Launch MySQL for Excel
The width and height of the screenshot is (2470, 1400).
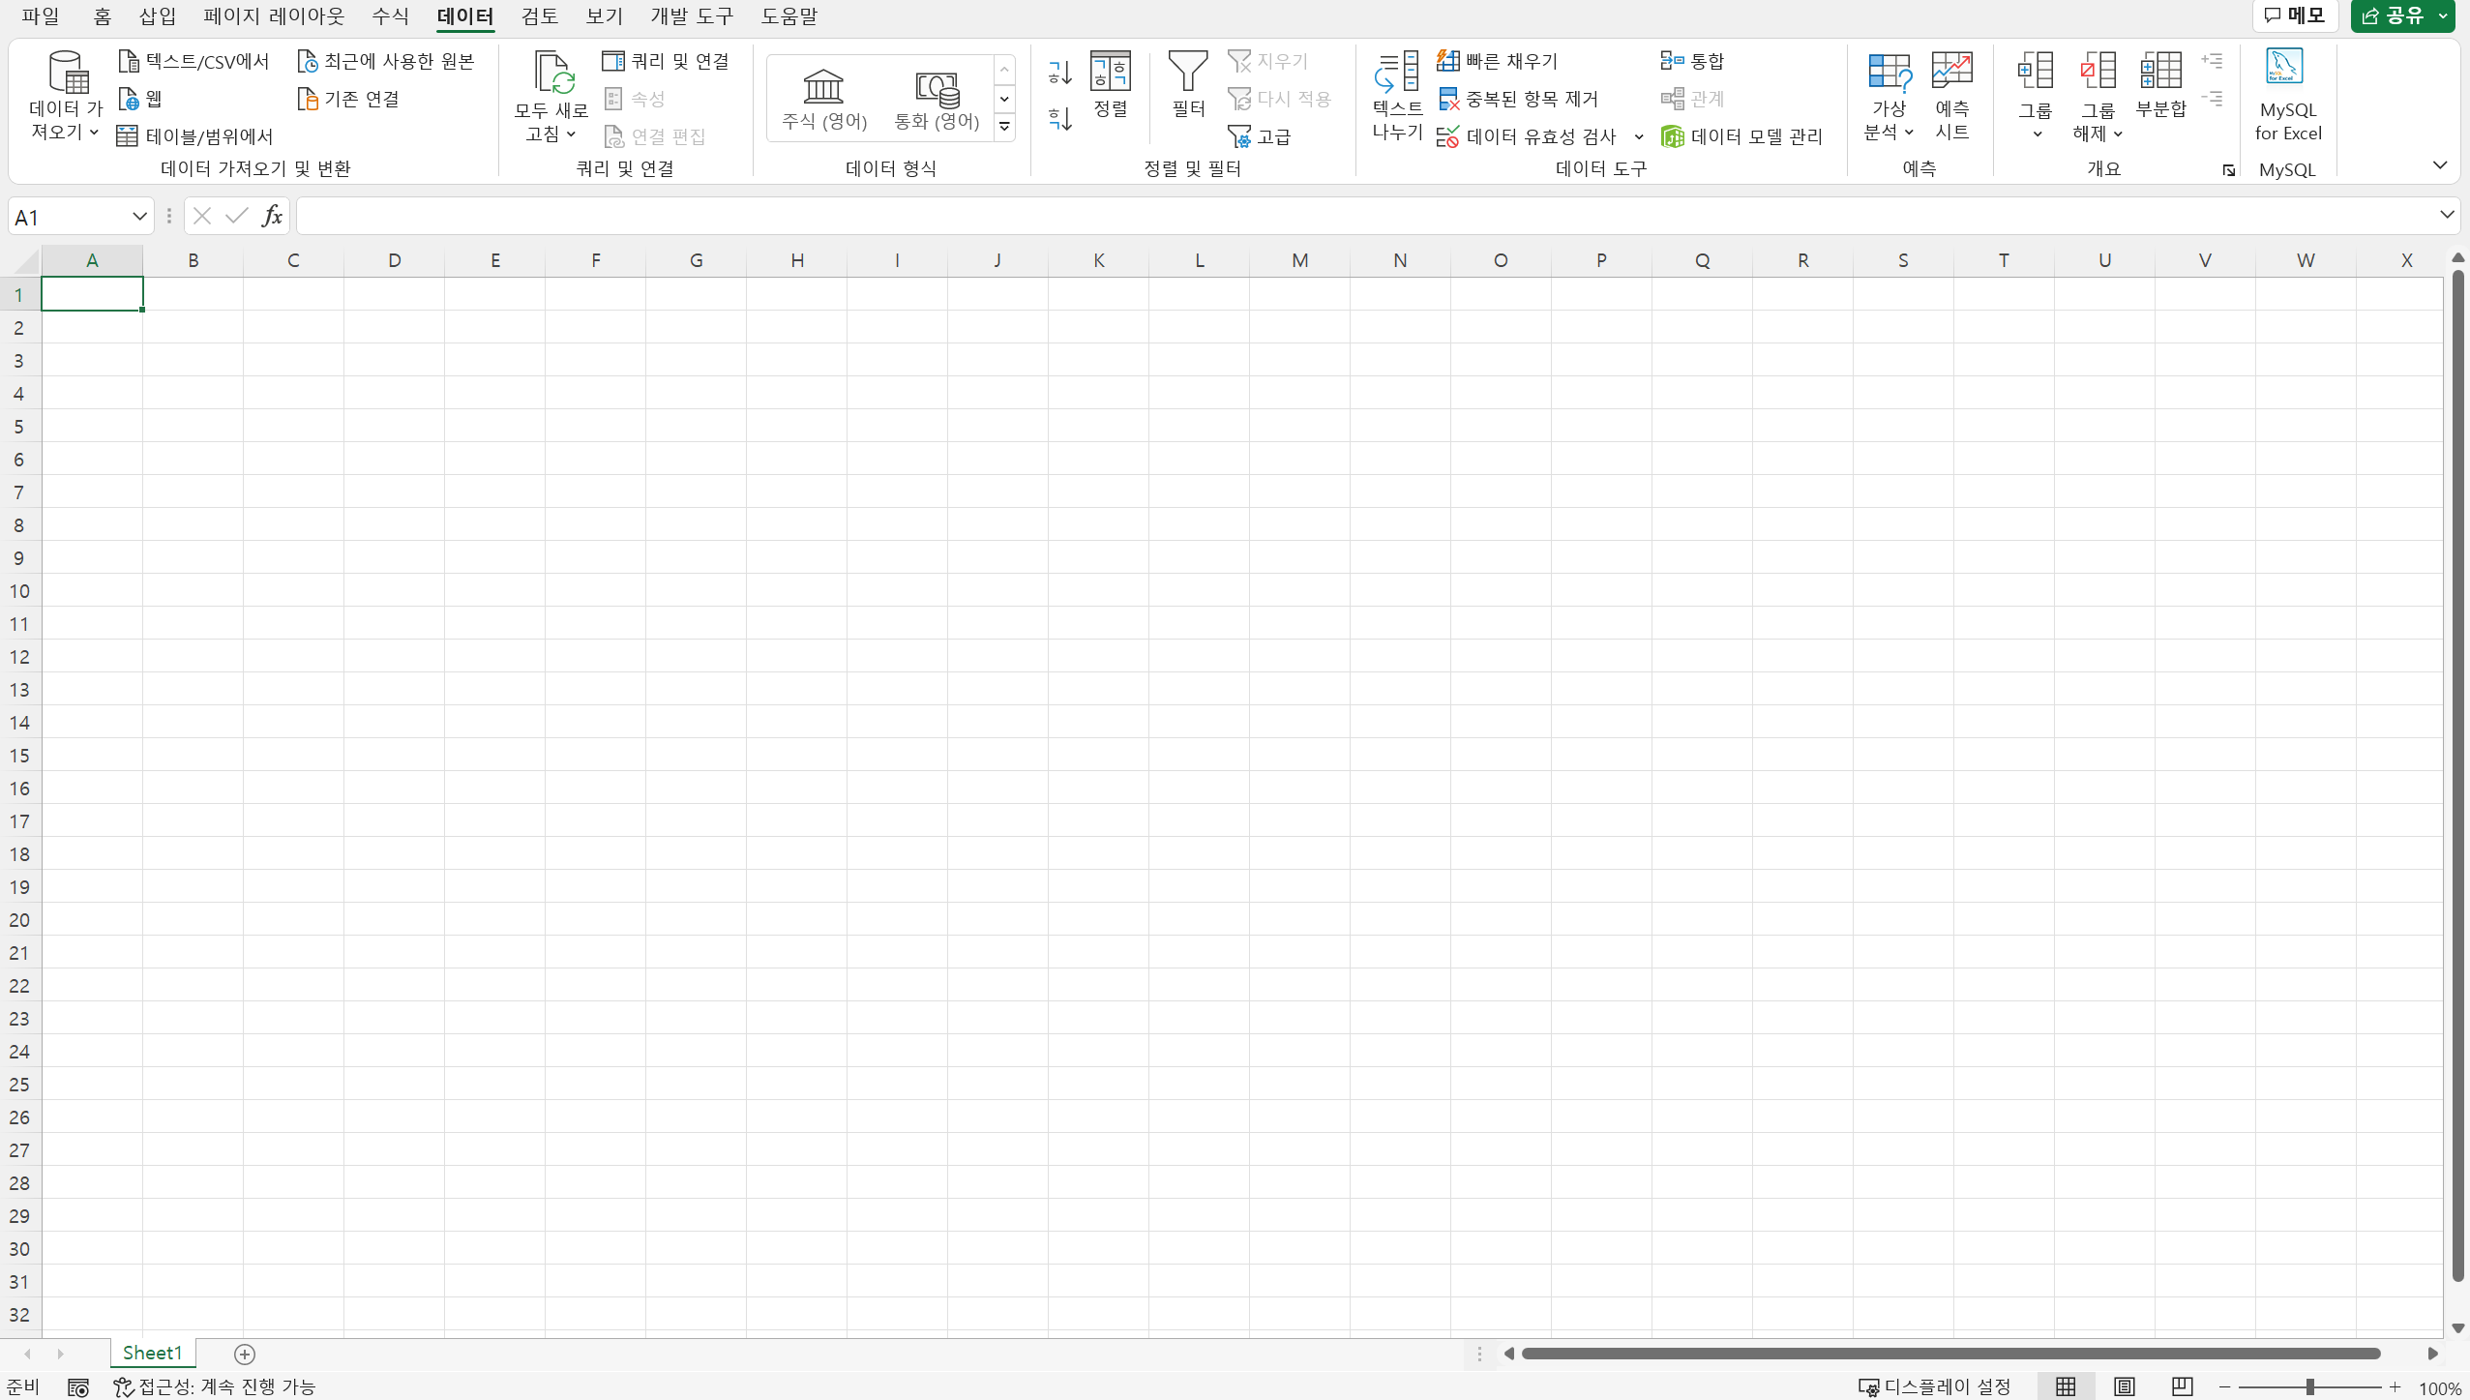point(2287,96)
